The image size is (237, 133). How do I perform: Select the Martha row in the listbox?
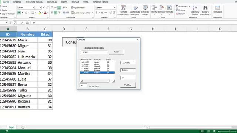(x=97, y=68)
